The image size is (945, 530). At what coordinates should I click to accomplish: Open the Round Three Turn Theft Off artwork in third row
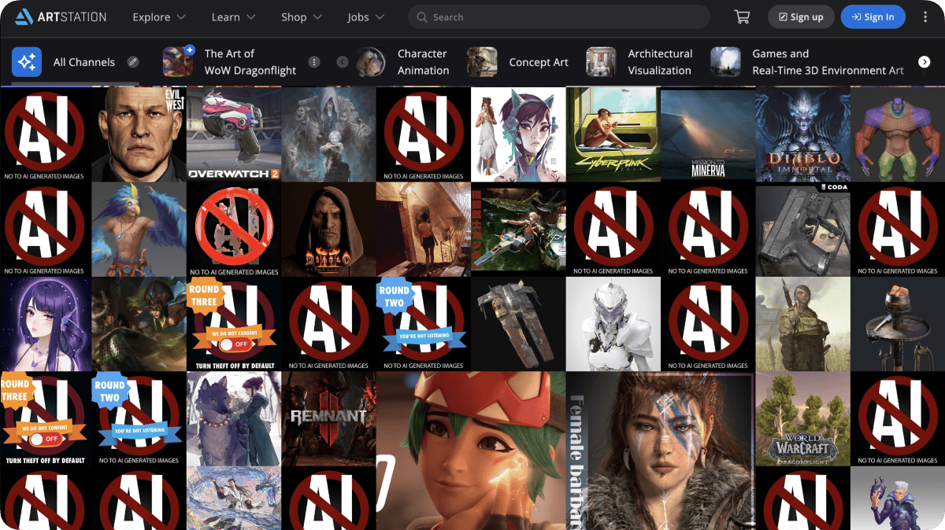coord(234,324)
